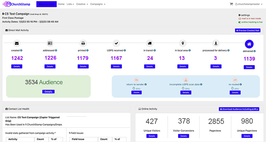
Task: Open Details under re-routed
Action: 235,93
